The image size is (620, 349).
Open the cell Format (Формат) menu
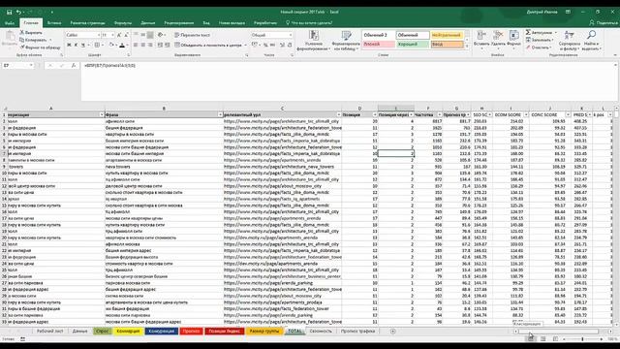tap(513, 41)
